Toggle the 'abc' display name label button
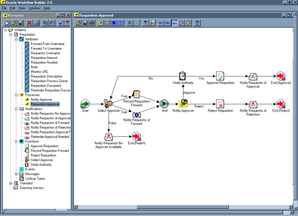The width and height of the screenshot is (298, 216). 175,23
